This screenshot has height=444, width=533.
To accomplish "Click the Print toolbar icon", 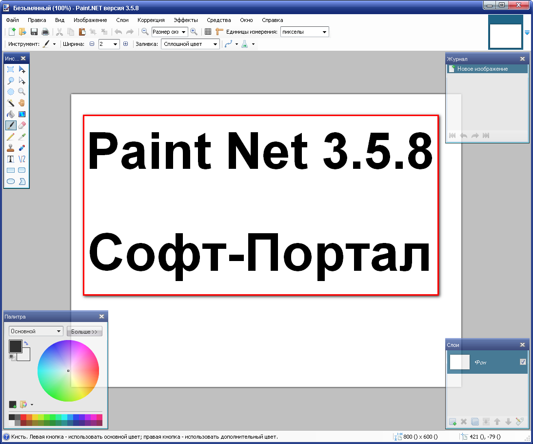I will pyautogui.click(x=45, y=32).
